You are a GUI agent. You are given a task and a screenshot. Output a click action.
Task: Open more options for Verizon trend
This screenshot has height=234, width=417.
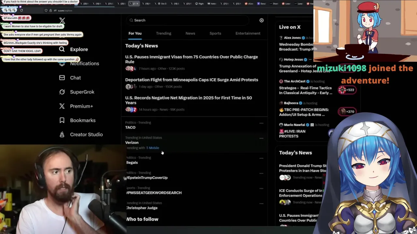(x=261, y=138)
